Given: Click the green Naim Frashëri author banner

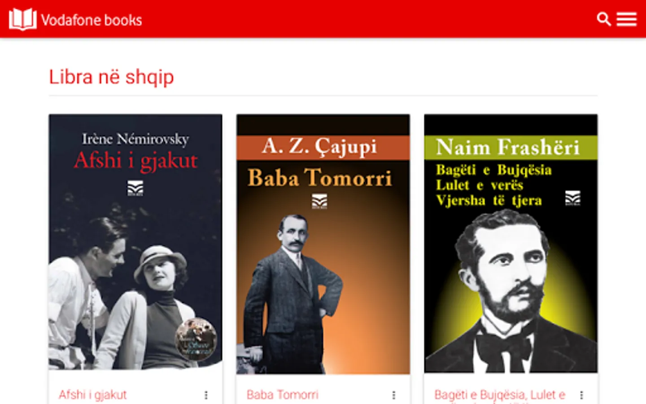Looking at the screenshot, I should click(x=511, y=148).
